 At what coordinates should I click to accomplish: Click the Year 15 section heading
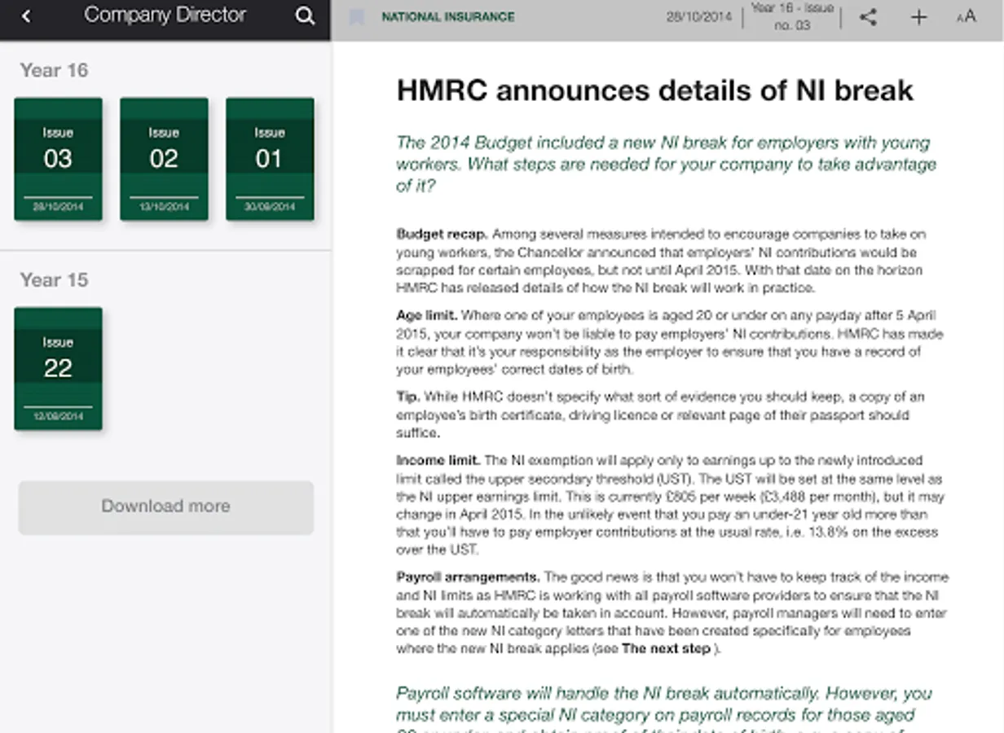[x=54, y=280]
